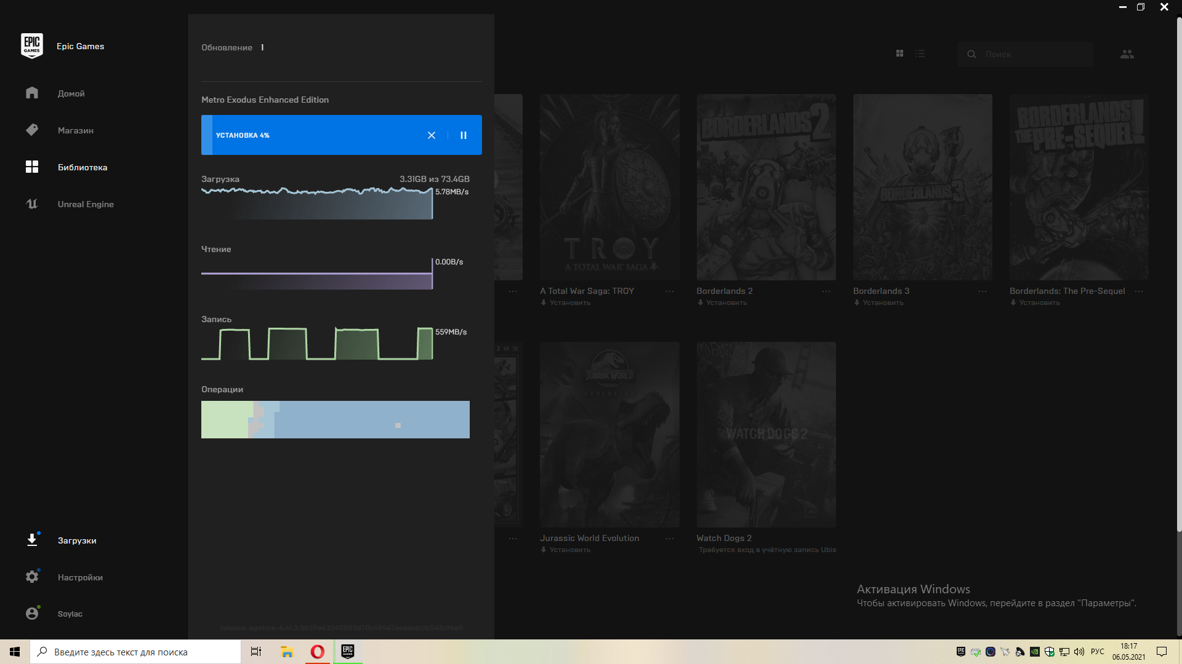
Task: Open the Магазин store section
Action: [x=75, y=130]
